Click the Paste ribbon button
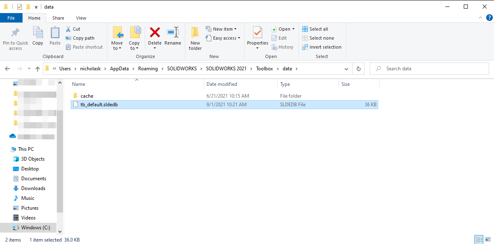494x244 pixels. (55, 36)
